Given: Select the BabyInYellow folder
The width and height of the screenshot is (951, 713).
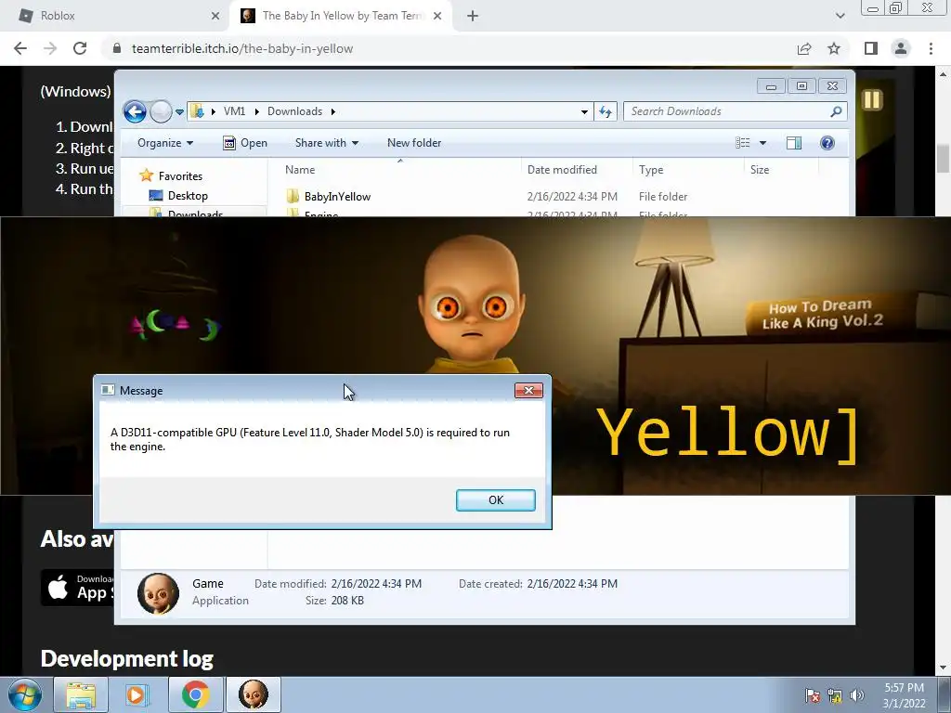Looking at the screenshot, I should pos(337,197).
